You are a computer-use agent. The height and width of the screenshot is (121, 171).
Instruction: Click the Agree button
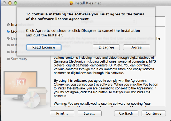tap(137, 47)
